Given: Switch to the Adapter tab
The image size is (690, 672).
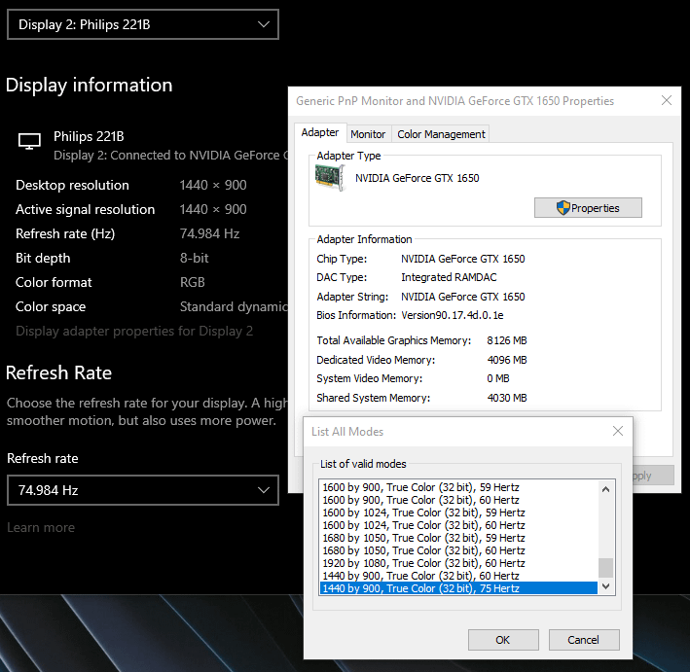Looking at the screenshot, I should 320,132.
